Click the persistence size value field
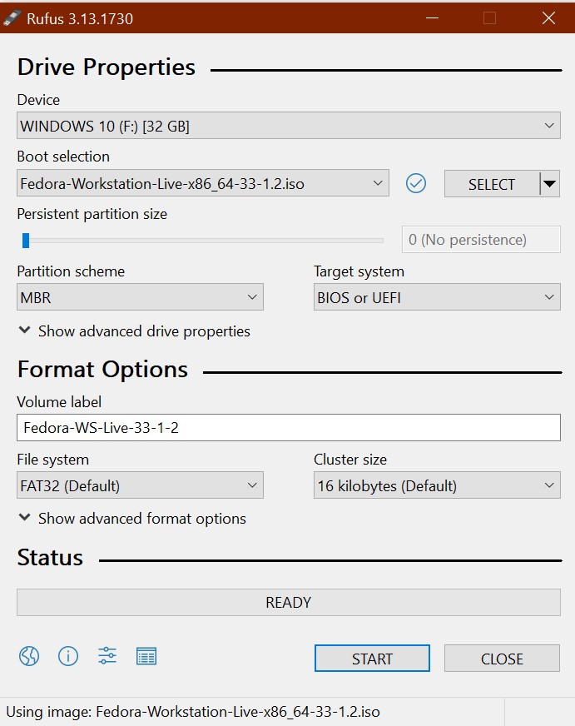This screenshot has width=575, height=726. click(481, 240)
